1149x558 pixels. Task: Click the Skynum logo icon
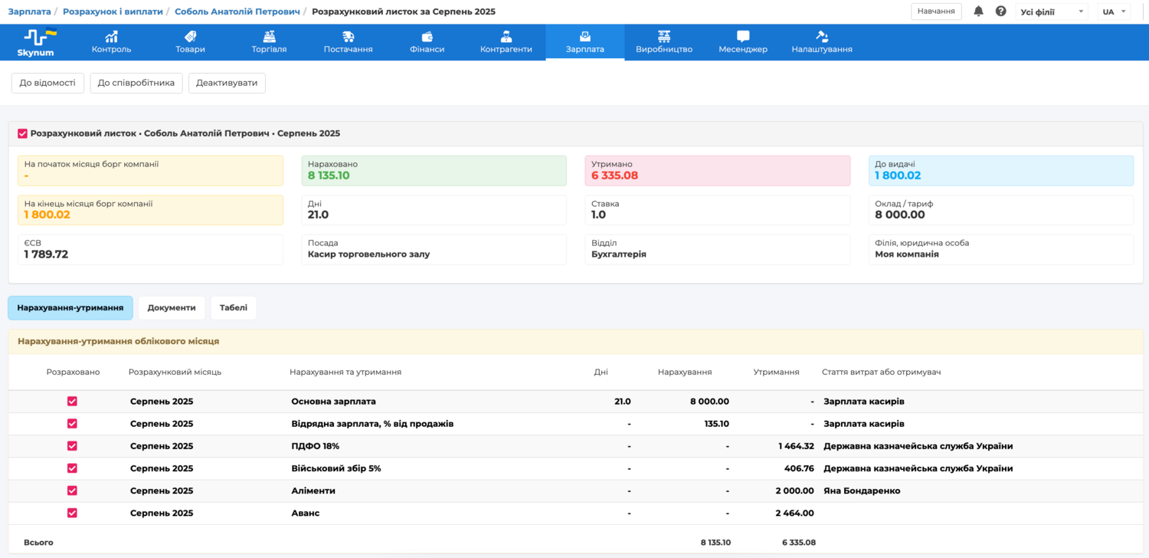coord(35,37)
